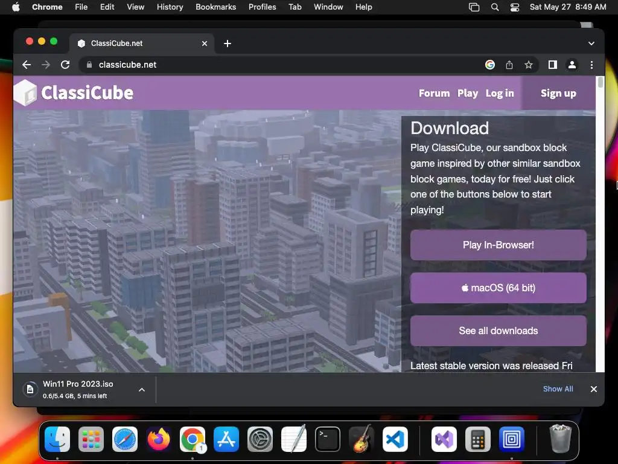This screenshot has height=464, width=618.
Task: Click the Sign up button
Action: click(x=558, y=93)
